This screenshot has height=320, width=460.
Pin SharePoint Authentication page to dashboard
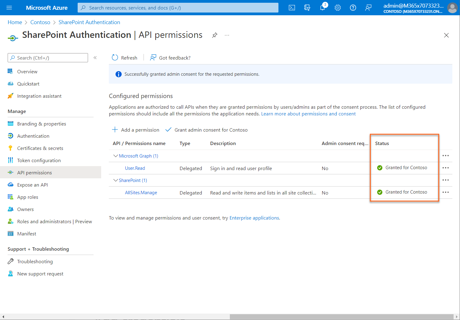214,35
